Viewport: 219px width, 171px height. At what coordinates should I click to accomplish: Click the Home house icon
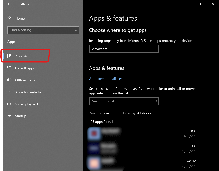[x=10, y=18]
